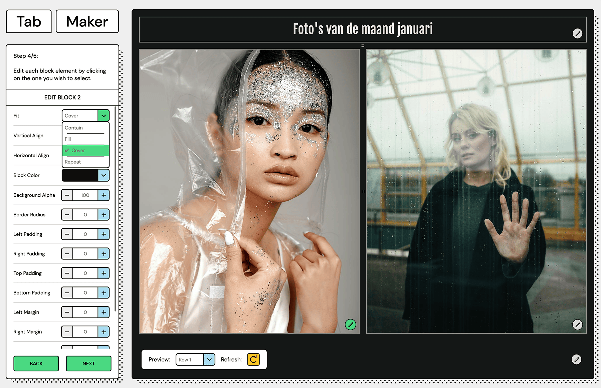Viewport: 601px width, 388px height.
Task: Click the BACK button
Action: coord(36,364)
